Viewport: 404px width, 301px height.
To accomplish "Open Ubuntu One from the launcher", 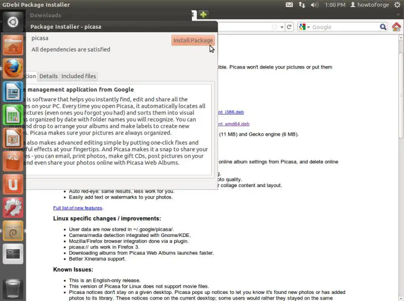I will [x=13, y=184].
